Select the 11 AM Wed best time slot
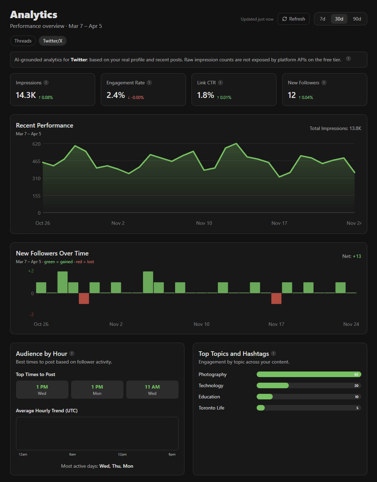 pos(152,389)
